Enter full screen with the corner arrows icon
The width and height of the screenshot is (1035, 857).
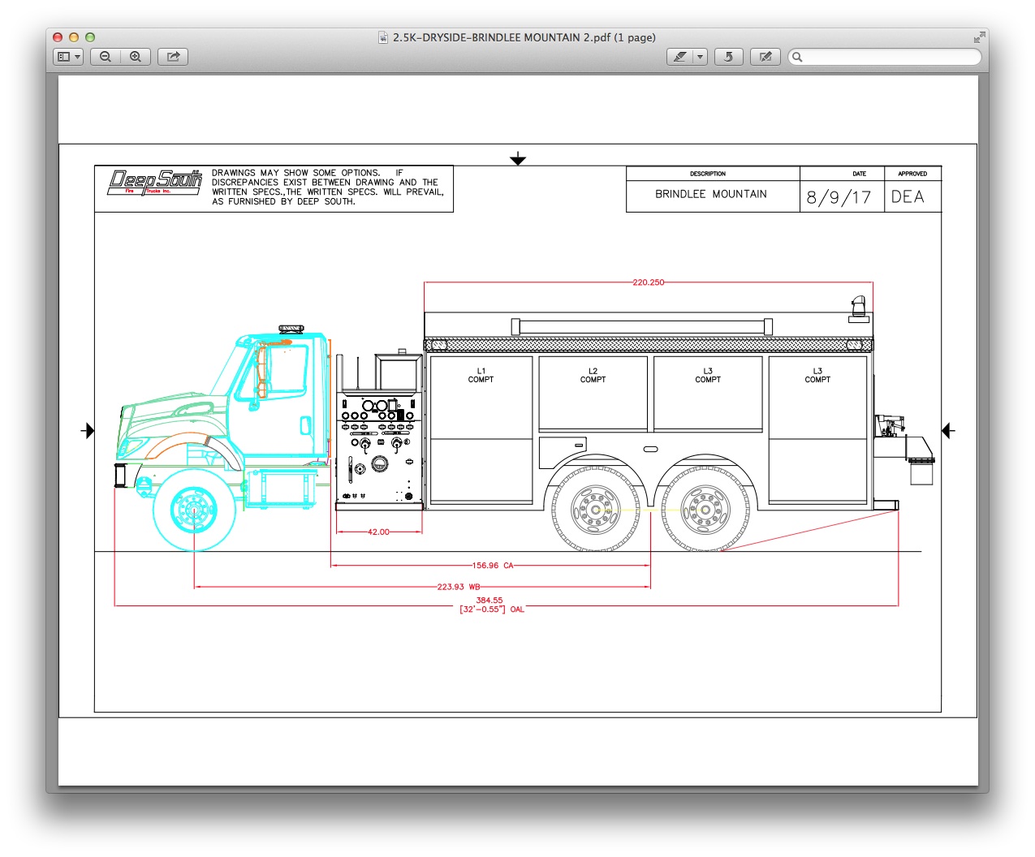(x=978, y=37)
